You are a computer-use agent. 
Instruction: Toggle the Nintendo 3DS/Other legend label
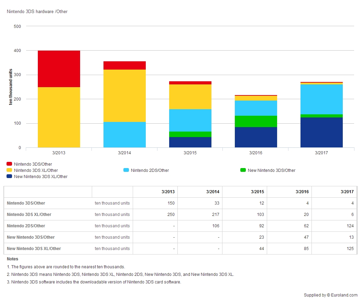pyautogui.click(x=33, y=164)
